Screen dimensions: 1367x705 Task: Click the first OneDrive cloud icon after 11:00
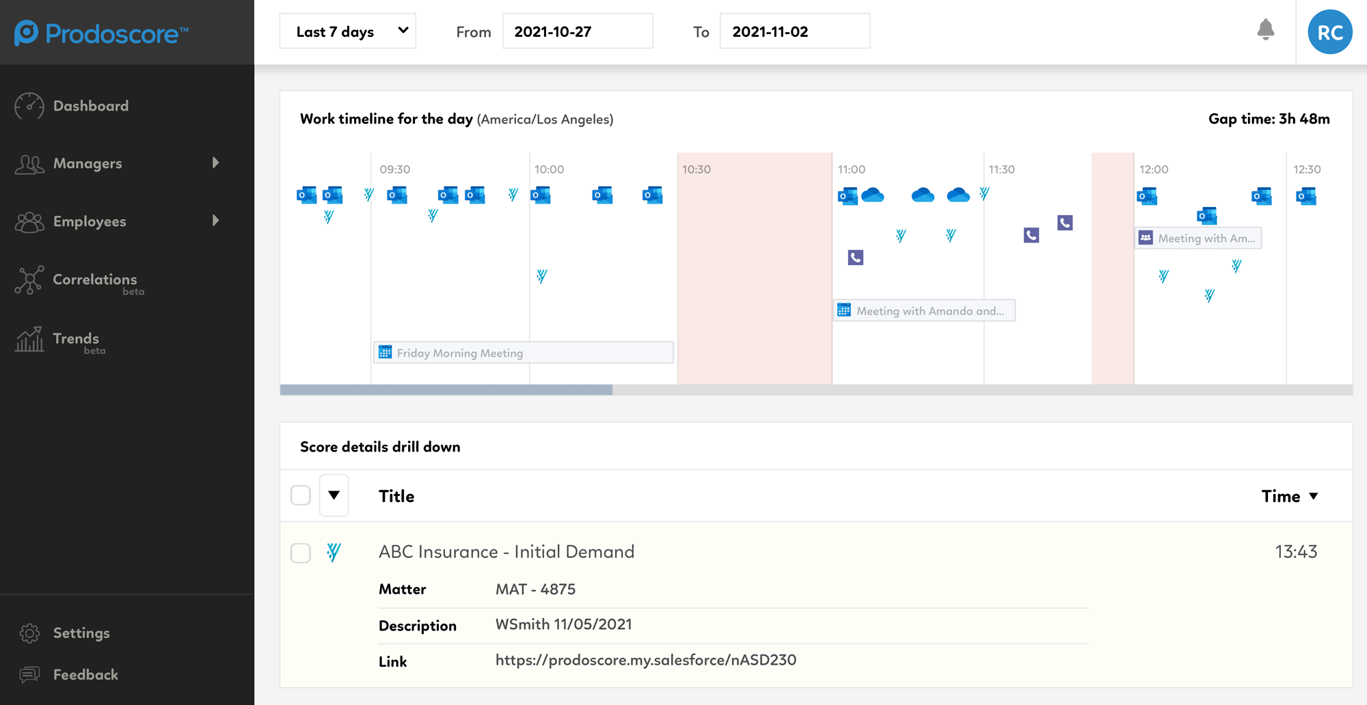pyautogui.click(x=873, y=195)
